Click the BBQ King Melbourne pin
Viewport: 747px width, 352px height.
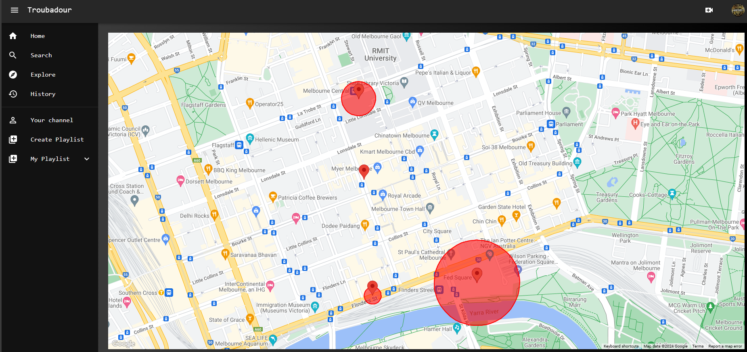208,169
